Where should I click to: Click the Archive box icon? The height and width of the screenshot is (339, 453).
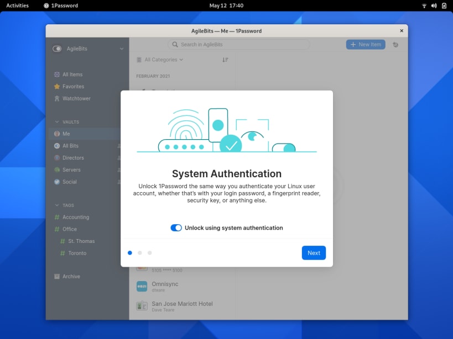pos(57,277)
